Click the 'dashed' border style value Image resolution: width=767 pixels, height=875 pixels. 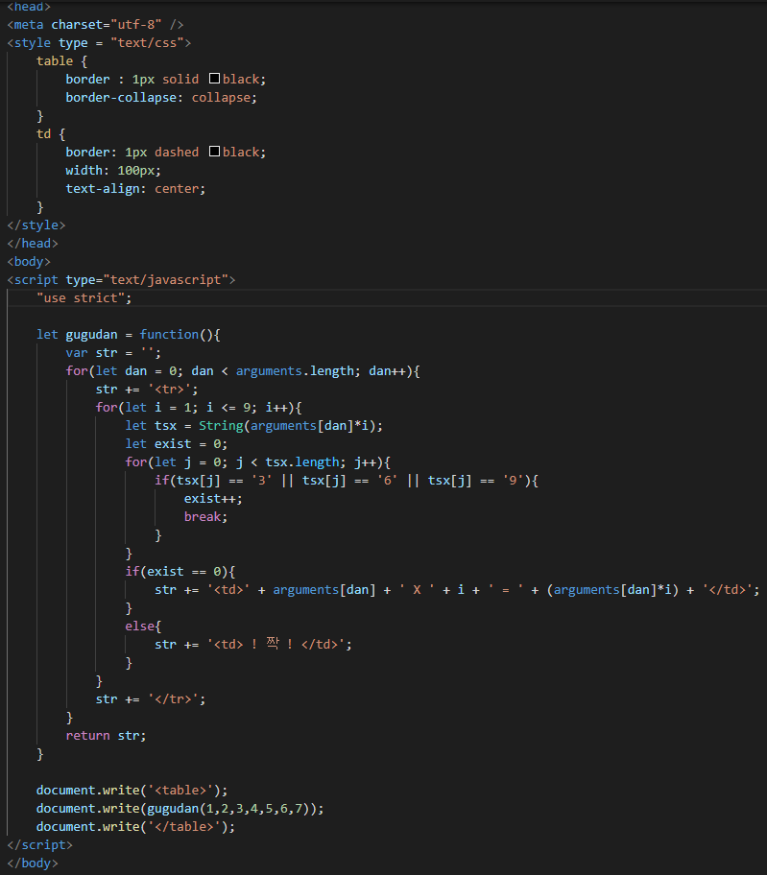click(x=177, y=153)
